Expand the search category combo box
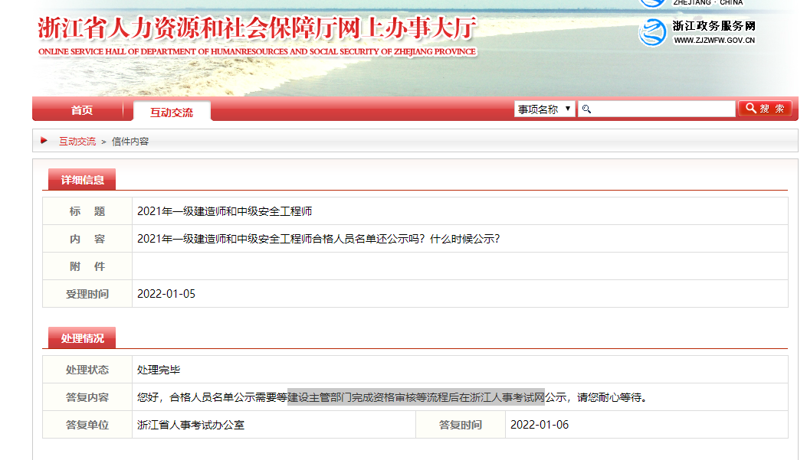Image resolution: width=807 pixels, height=460 pixels. [x=544, y=108]
